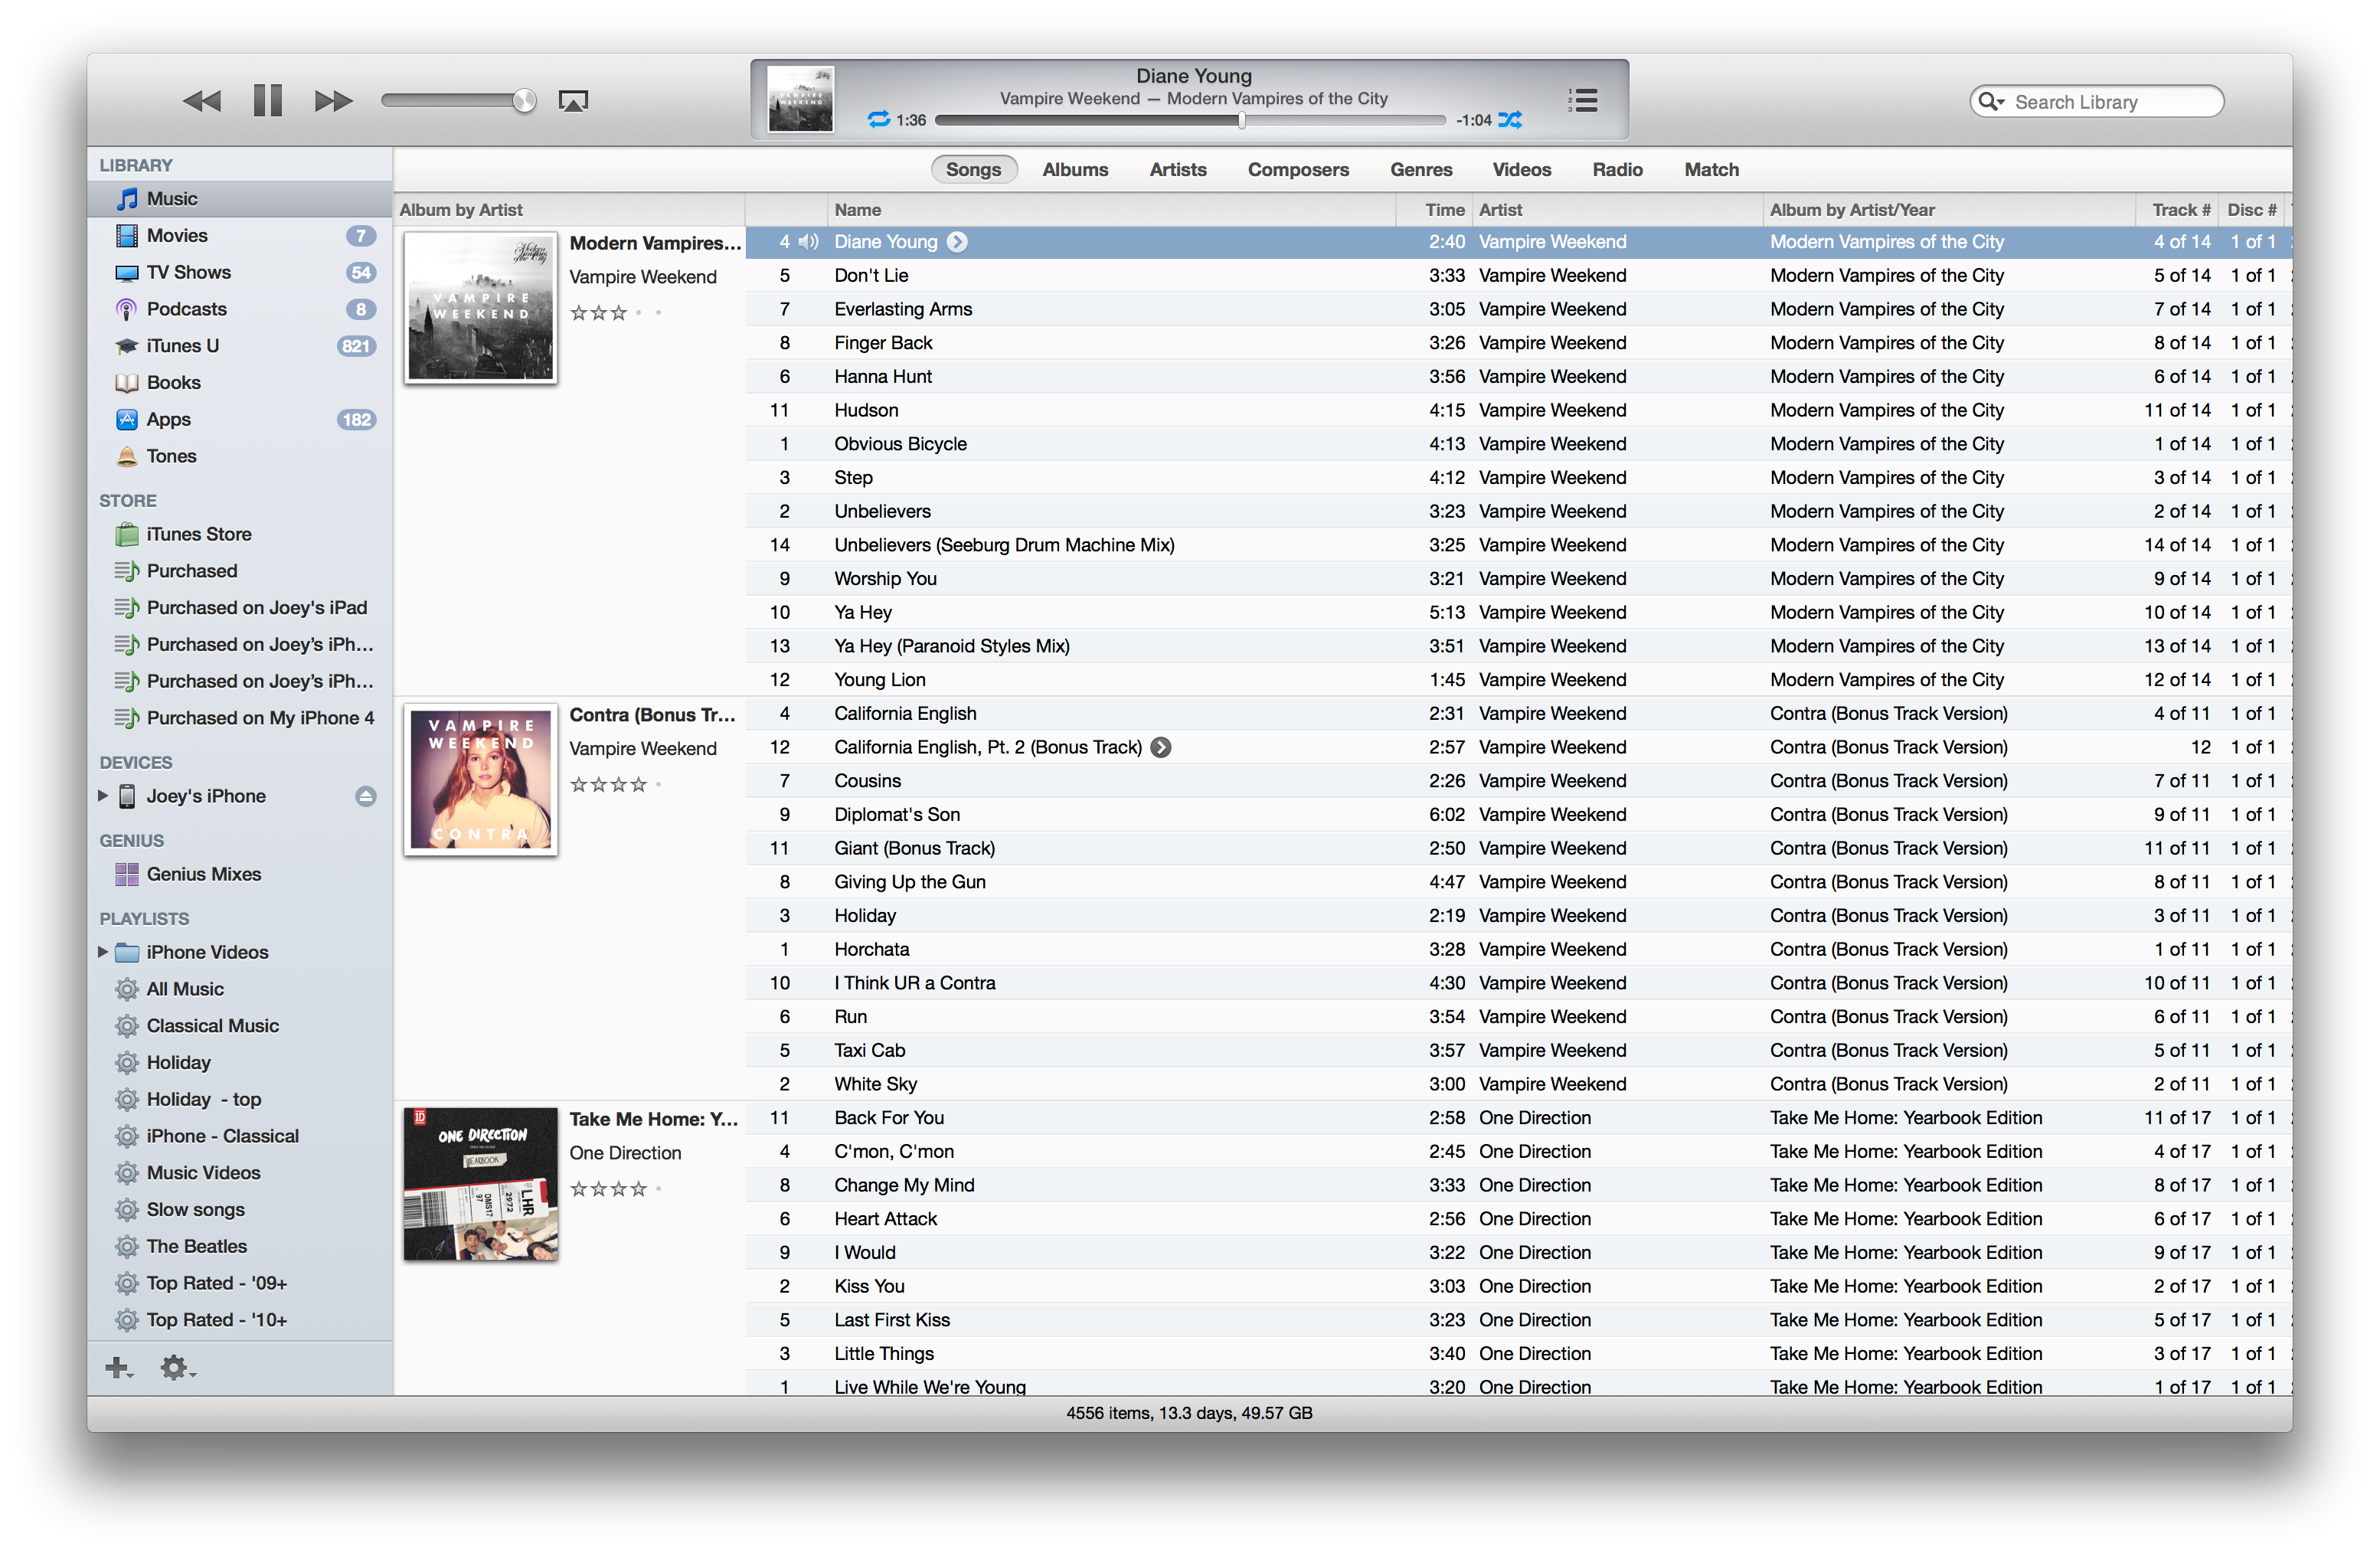
Task: Open the iTunes Store
Action: tap(240, 534)
